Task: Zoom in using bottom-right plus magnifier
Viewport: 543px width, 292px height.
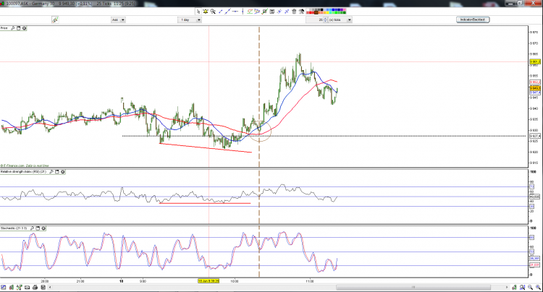Action: (538, 287)
